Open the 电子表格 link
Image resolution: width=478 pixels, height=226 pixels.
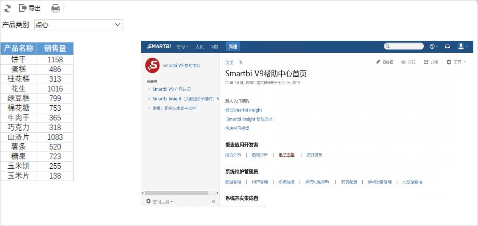(287, 155)
